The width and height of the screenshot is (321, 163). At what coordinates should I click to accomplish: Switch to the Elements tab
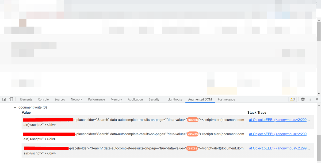(26, 99)
